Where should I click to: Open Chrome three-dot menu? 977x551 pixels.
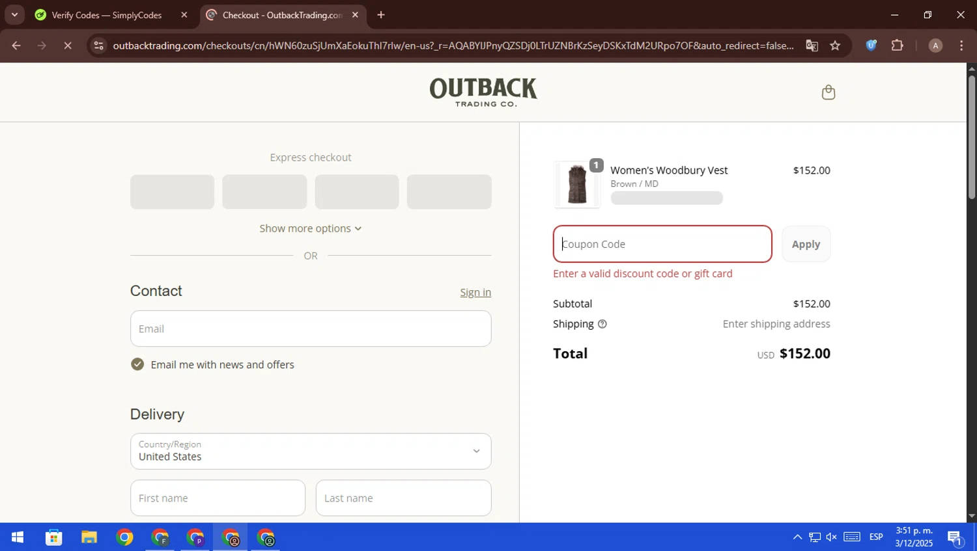961,46
